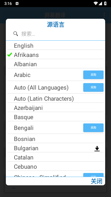Tap the Bulgarian download icon
111x197 pixels.
(x=97, y=149)
